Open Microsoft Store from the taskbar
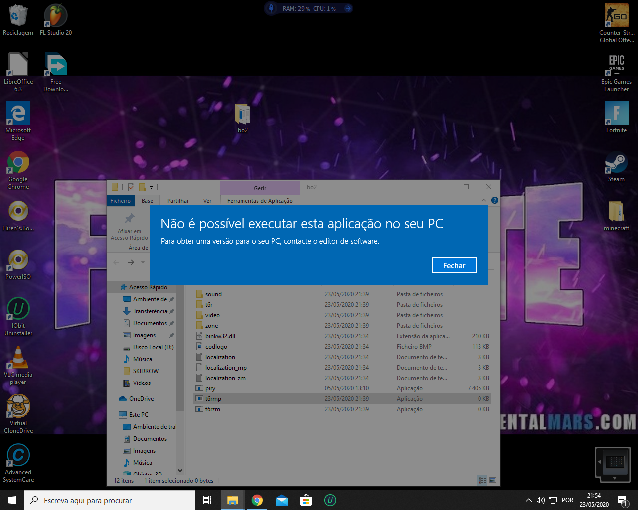 306,500
